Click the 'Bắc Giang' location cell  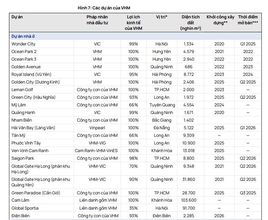click(162, 120)
